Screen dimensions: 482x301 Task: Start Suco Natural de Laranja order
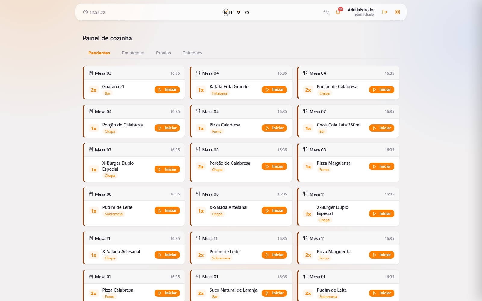pos(274,293)
